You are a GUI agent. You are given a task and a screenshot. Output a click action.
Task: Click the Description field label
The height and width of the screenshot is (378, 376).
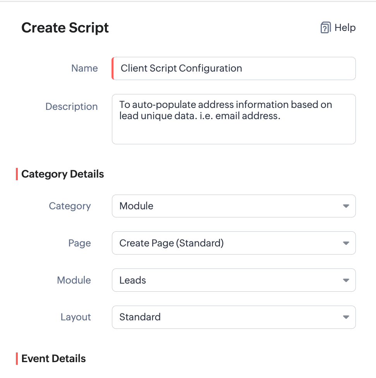pos(72,107)
